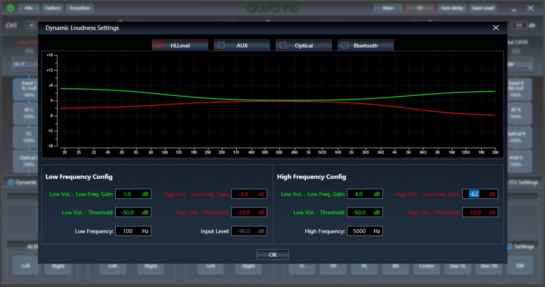Click the High Frequency 5000 Hz field
The image size is (545, 287).
tap(365, 231)
